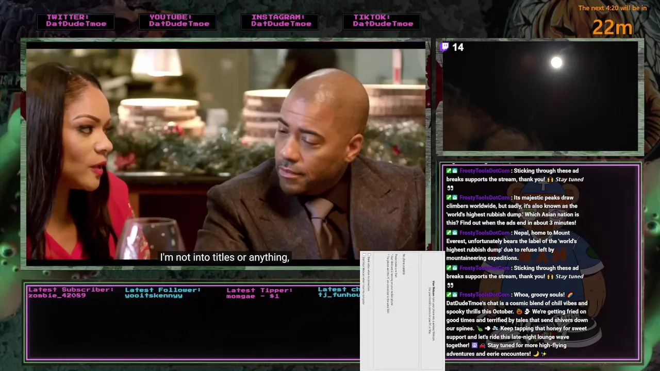Click FrostyToolsDotCom username on 'Nepal, home to Mount' message
The height and width of the screenshot is (371, 660).
[484, 233]
